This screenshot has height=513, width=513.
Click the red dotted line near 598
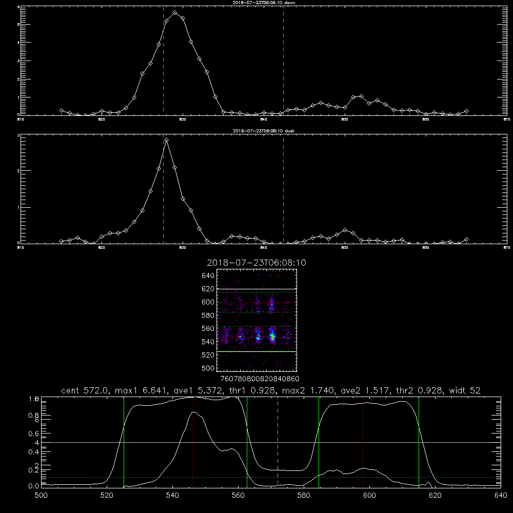pyautogui.click(x=363, y=442)
